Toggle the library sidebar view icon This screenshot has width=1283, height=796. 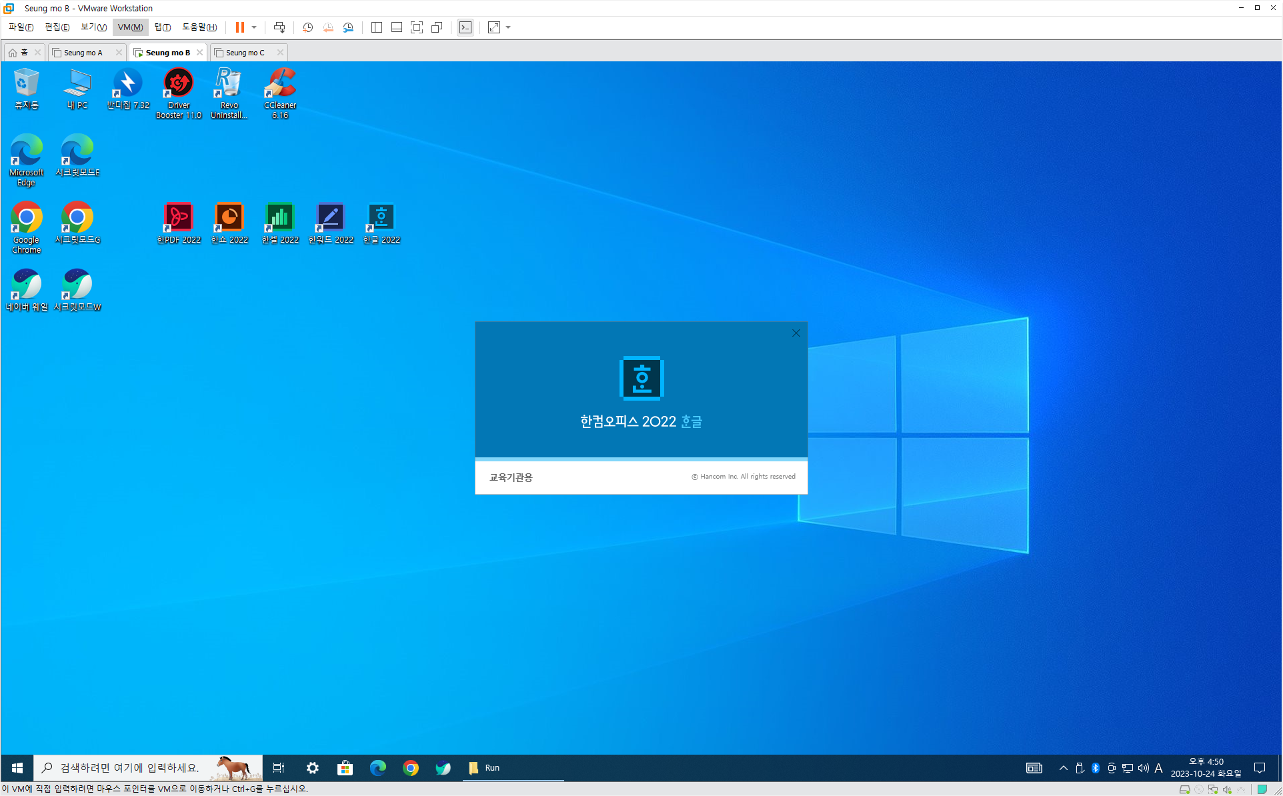point(377,27)
